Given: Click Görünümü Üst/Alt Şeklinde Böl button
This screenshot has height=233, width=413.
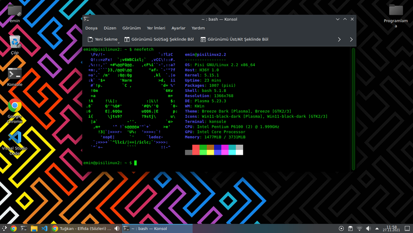Looking at the screenshot, I should 234,40.
